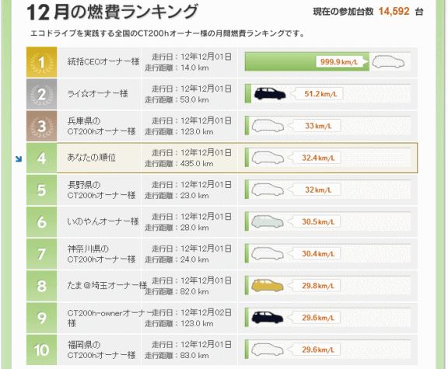Click the gold rank 1 laurel badge

tap(41, 62)
